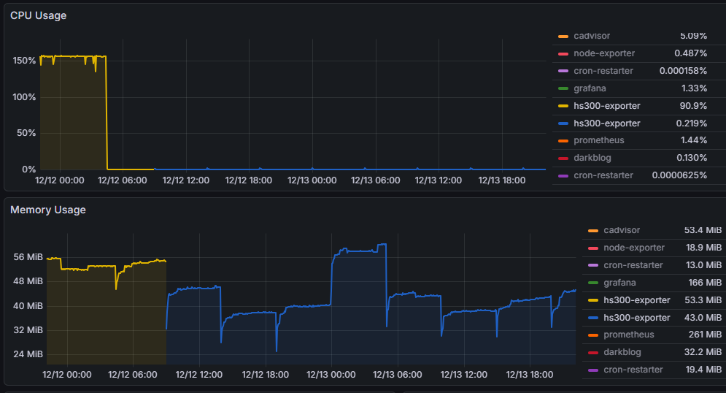
Task: Open the CPU Usage panel title menu
Action: (39, 15)
